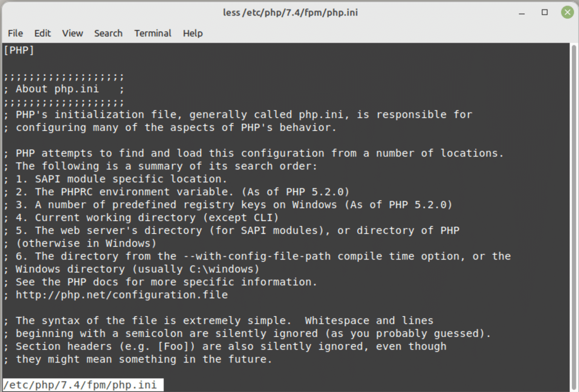579x392 pixels.
Task: Click the /etc/php/7.4/fpm/php.ini status line
Action: tap(81, 384)
